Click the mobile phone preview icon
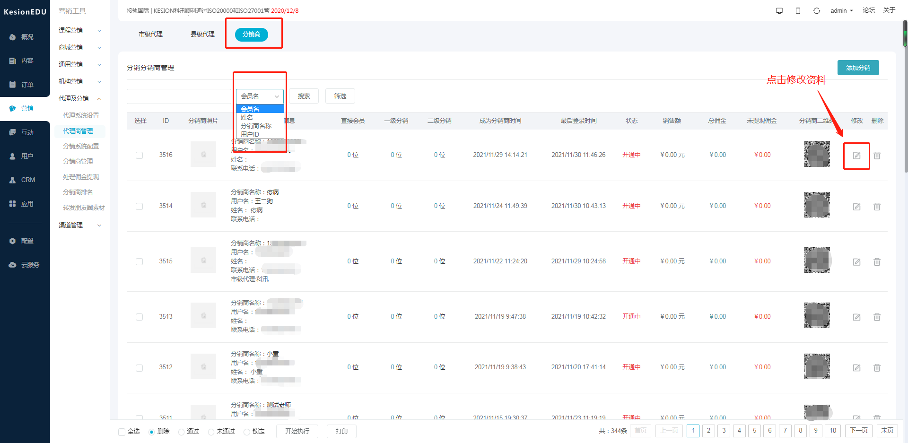The image size is (908, 443). (798, 10)
